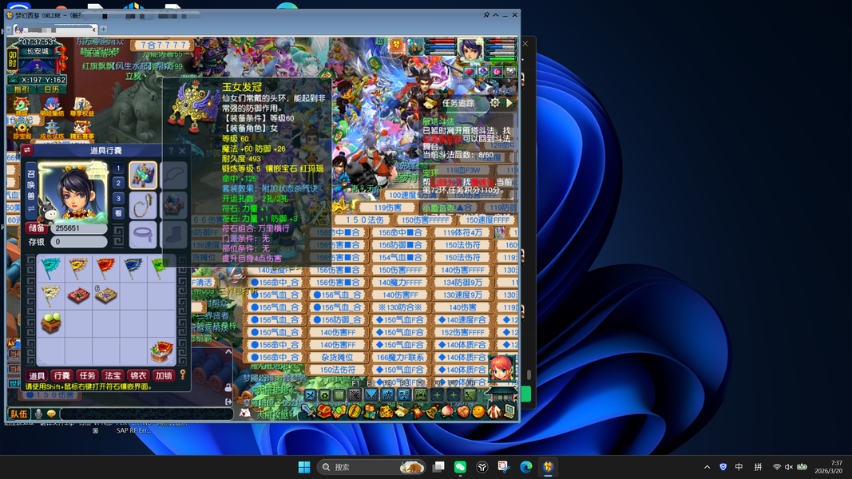Click the 看 view button below page numbers
The width and height of the screenshot is (852, 479).
coord(118,213)
